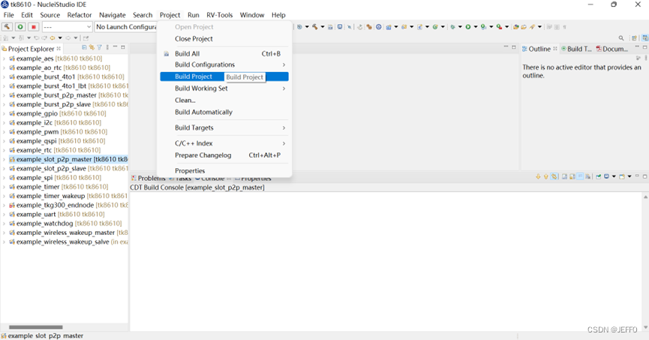The height and width of the screenshot is (340, 649).
Task: Select example_pwm project in tree
Action: [58, 131]
